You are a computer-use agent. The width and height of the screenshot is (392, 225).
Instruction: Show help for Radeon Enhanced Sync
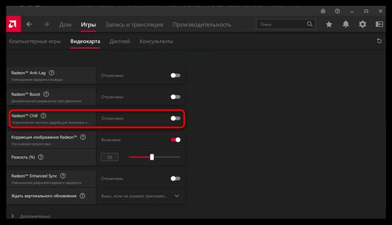[63, 176]
